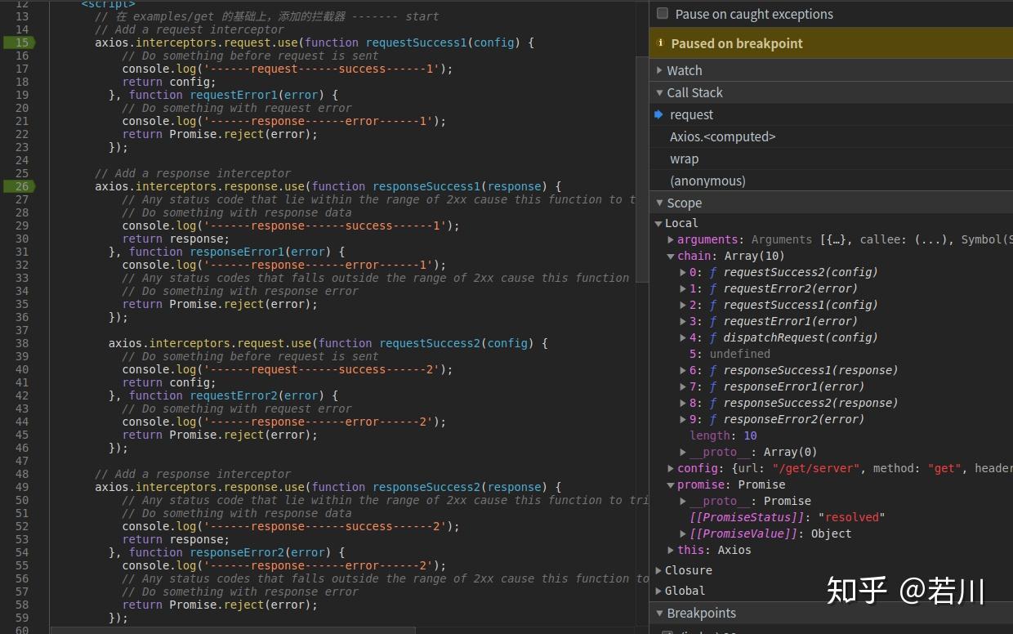Viewport: 1013px width, 634px height.
Task: Expand chain item 1 requestError2(error)
Action: tap(683, 288)
